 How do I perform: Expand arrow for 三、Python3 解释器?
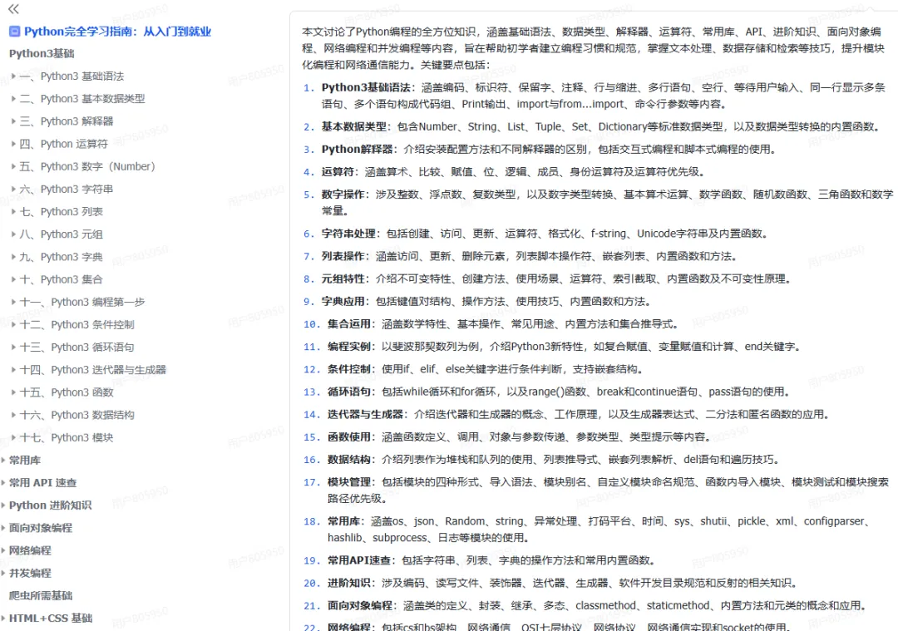point(13,121)
